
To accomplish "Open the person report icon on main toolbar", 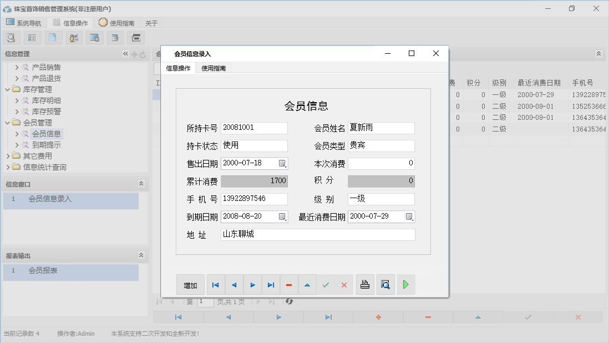I will [73, 37].
